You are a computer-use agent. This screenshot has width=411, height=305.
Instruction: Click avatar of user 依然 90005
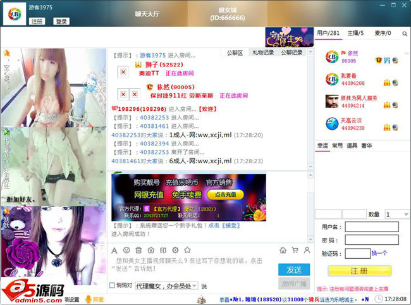point(332,57)
